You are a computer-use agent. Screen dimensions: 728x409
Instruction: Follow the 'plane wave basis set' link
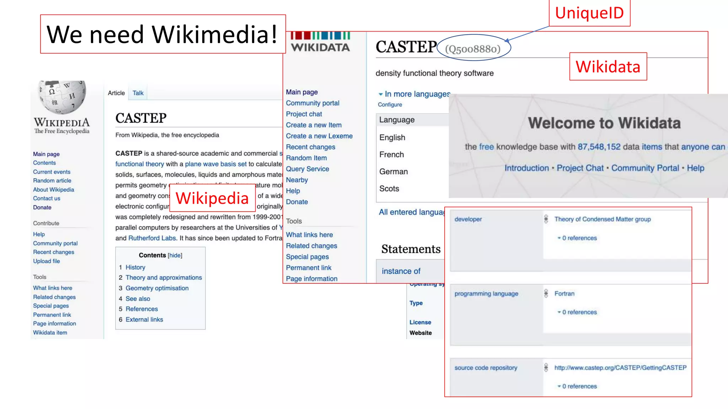[x=216, y=164]
